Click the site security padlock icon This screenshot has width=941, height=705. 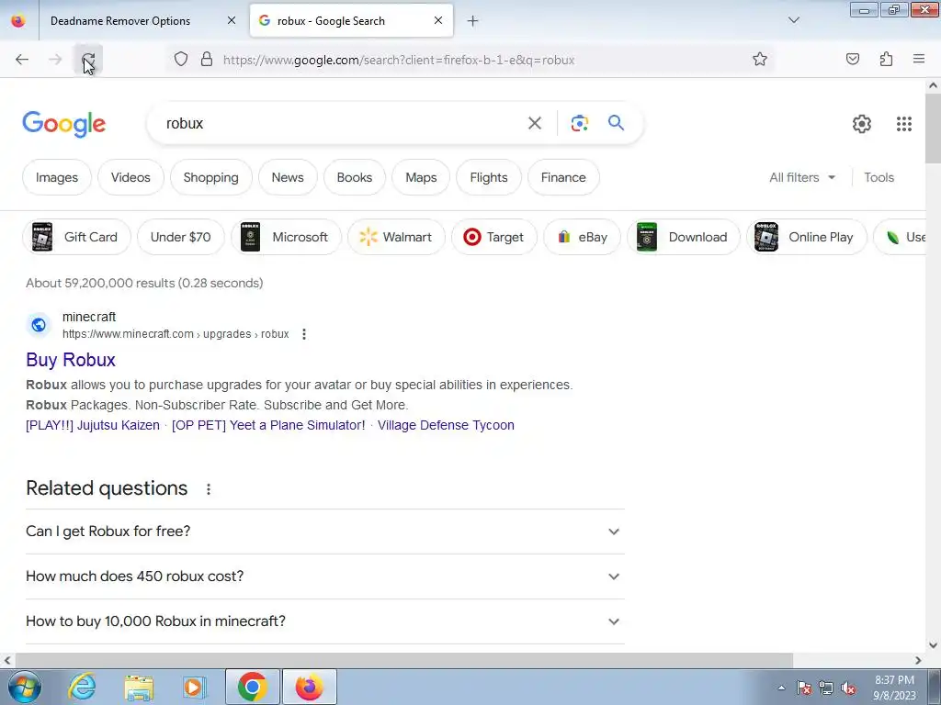[x=207, y=59]
